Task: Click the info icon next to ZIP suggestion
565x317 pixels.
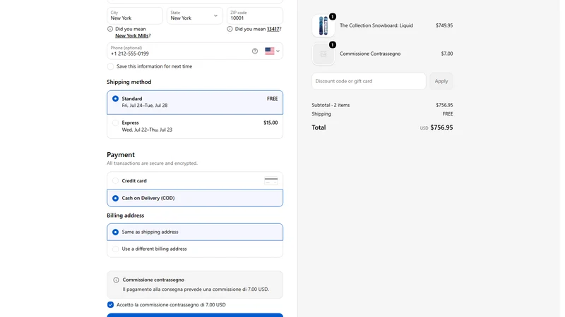Action: [230, 29]
